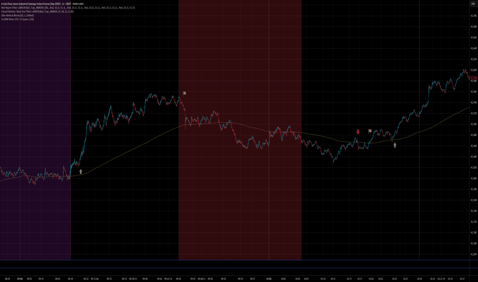Select the Red Report Filter indicator legend
This screenshot has height=282, width=478.
[x=68, y=8]
